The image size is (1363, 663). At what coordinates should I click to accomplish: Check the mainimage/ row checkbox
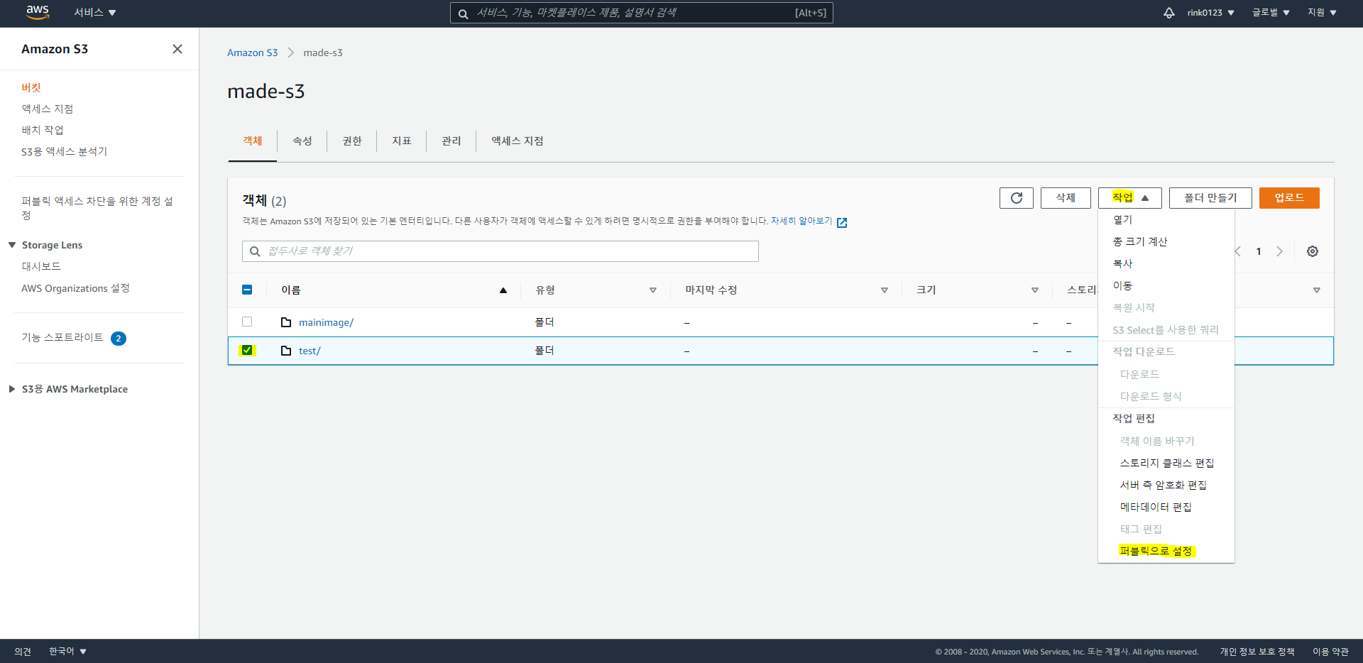coord(247,322)
